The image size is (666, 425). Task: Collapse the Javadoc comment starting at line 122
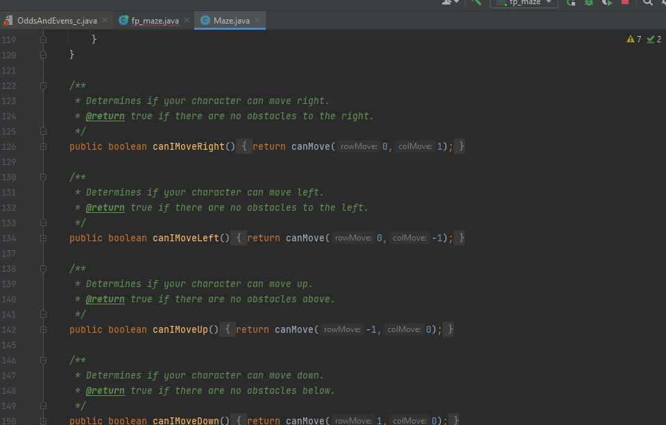(x=43, y=86)
